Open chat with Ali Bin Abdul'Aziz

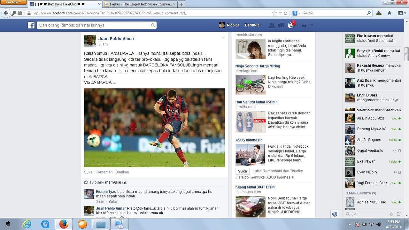[x=373, y=118]
